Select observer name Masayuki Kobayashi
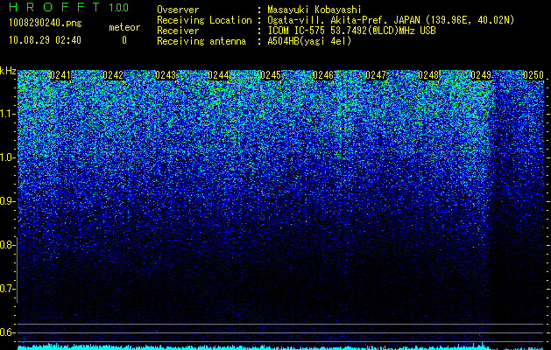The image size is (551, 350). (314, 10)
